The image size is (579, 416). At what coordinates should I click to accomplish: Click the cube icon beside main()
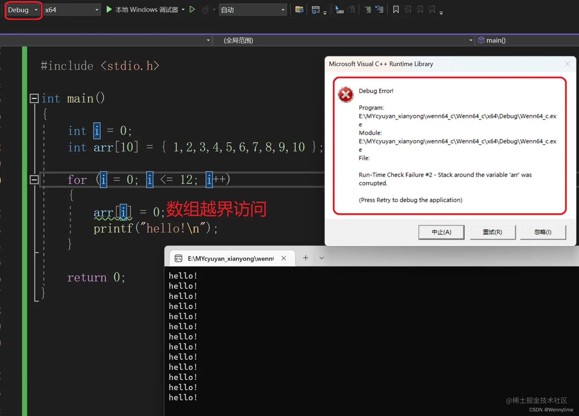(481, 40)
